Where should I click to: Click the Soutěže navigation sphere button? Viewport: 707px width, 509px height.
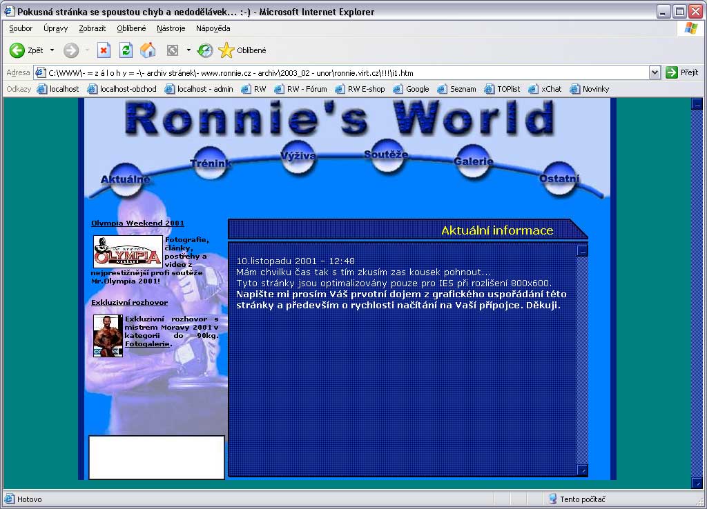click(x=386, y=156)
